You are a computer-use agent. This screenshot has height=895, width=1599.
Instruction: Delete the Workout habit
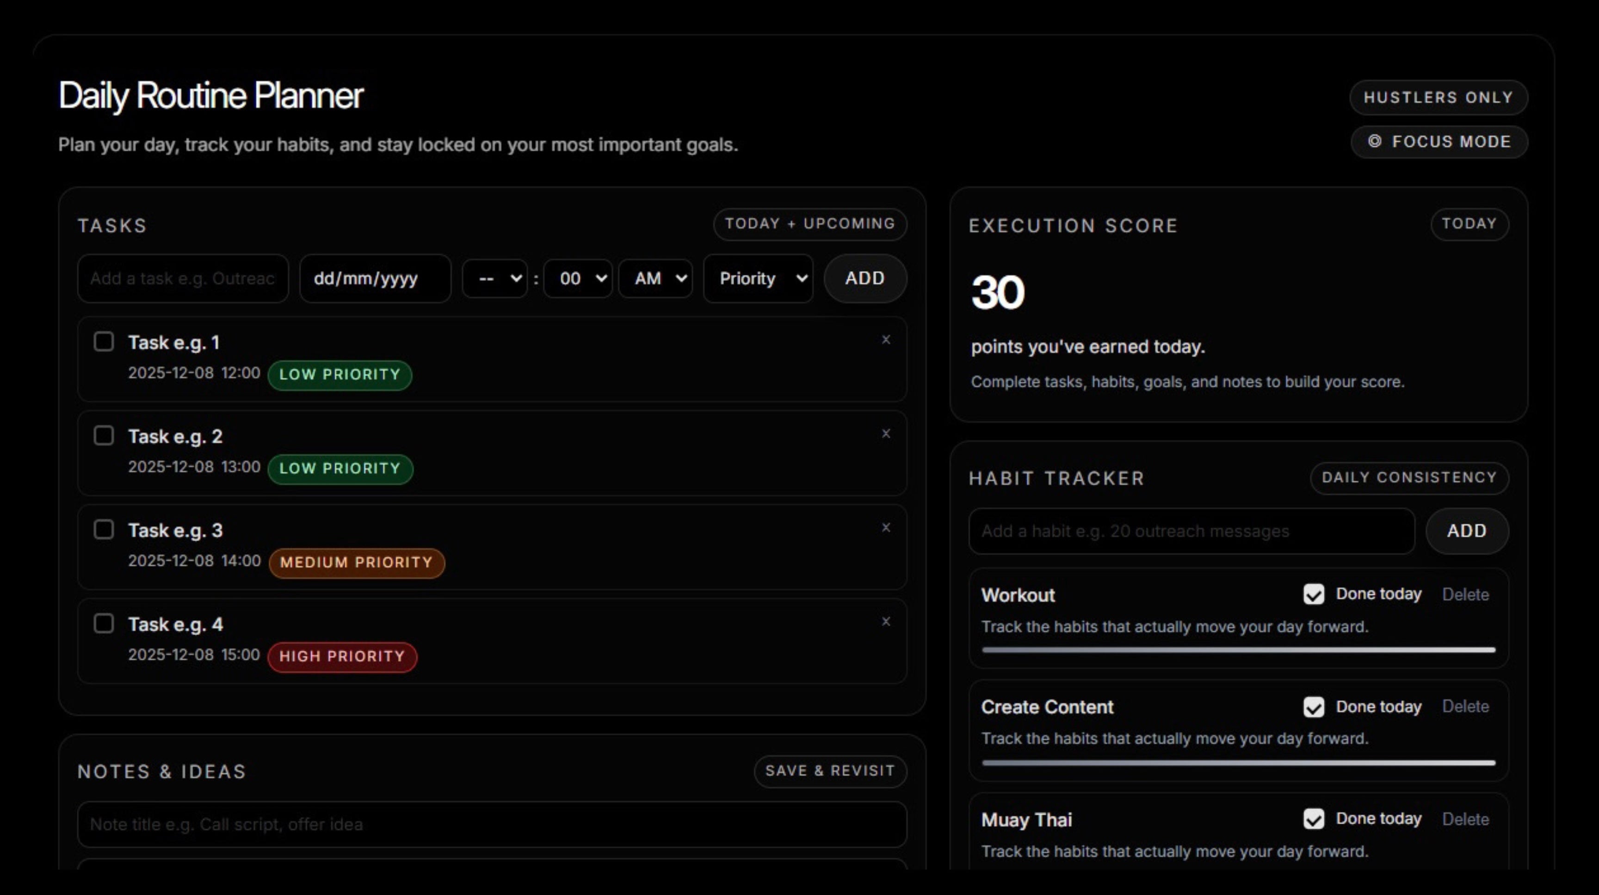(1465, 595)
